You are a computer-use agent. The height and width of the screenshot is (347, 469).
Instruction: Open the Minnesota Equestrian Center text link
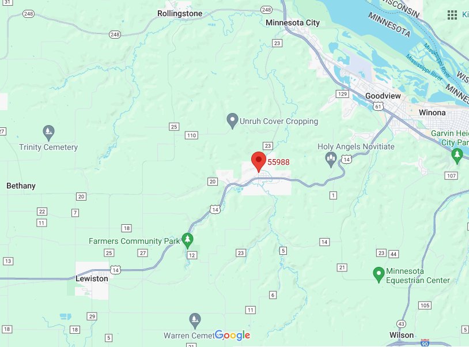418,276
